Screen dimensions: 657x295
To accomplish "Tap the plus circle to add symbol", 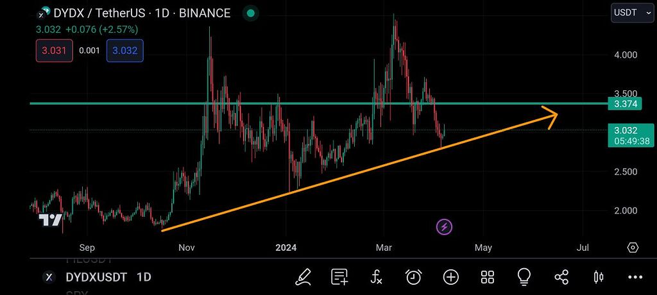I will coord(451,277).
